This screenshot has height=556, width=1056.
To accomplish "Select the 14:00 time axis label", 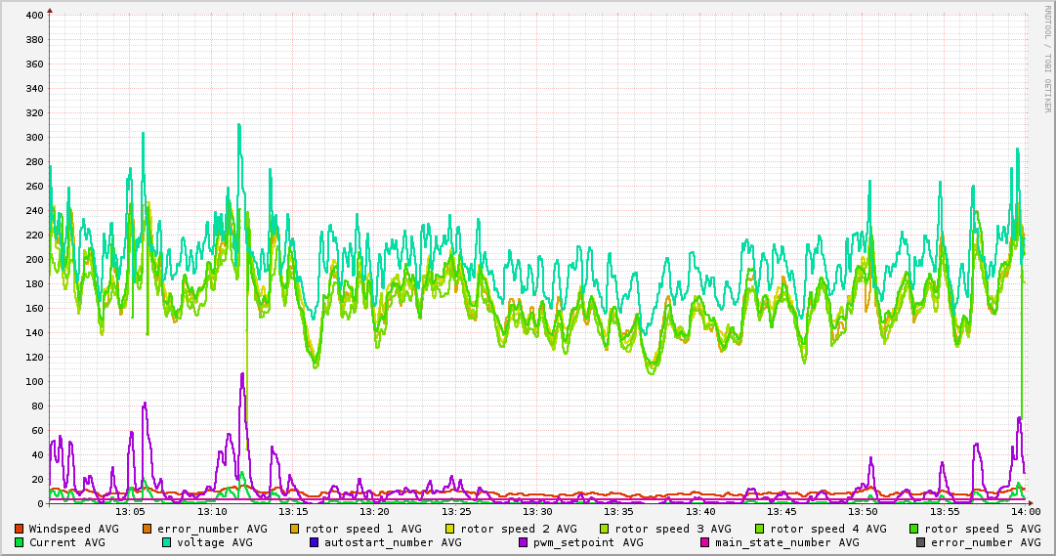I will 1026,511.
